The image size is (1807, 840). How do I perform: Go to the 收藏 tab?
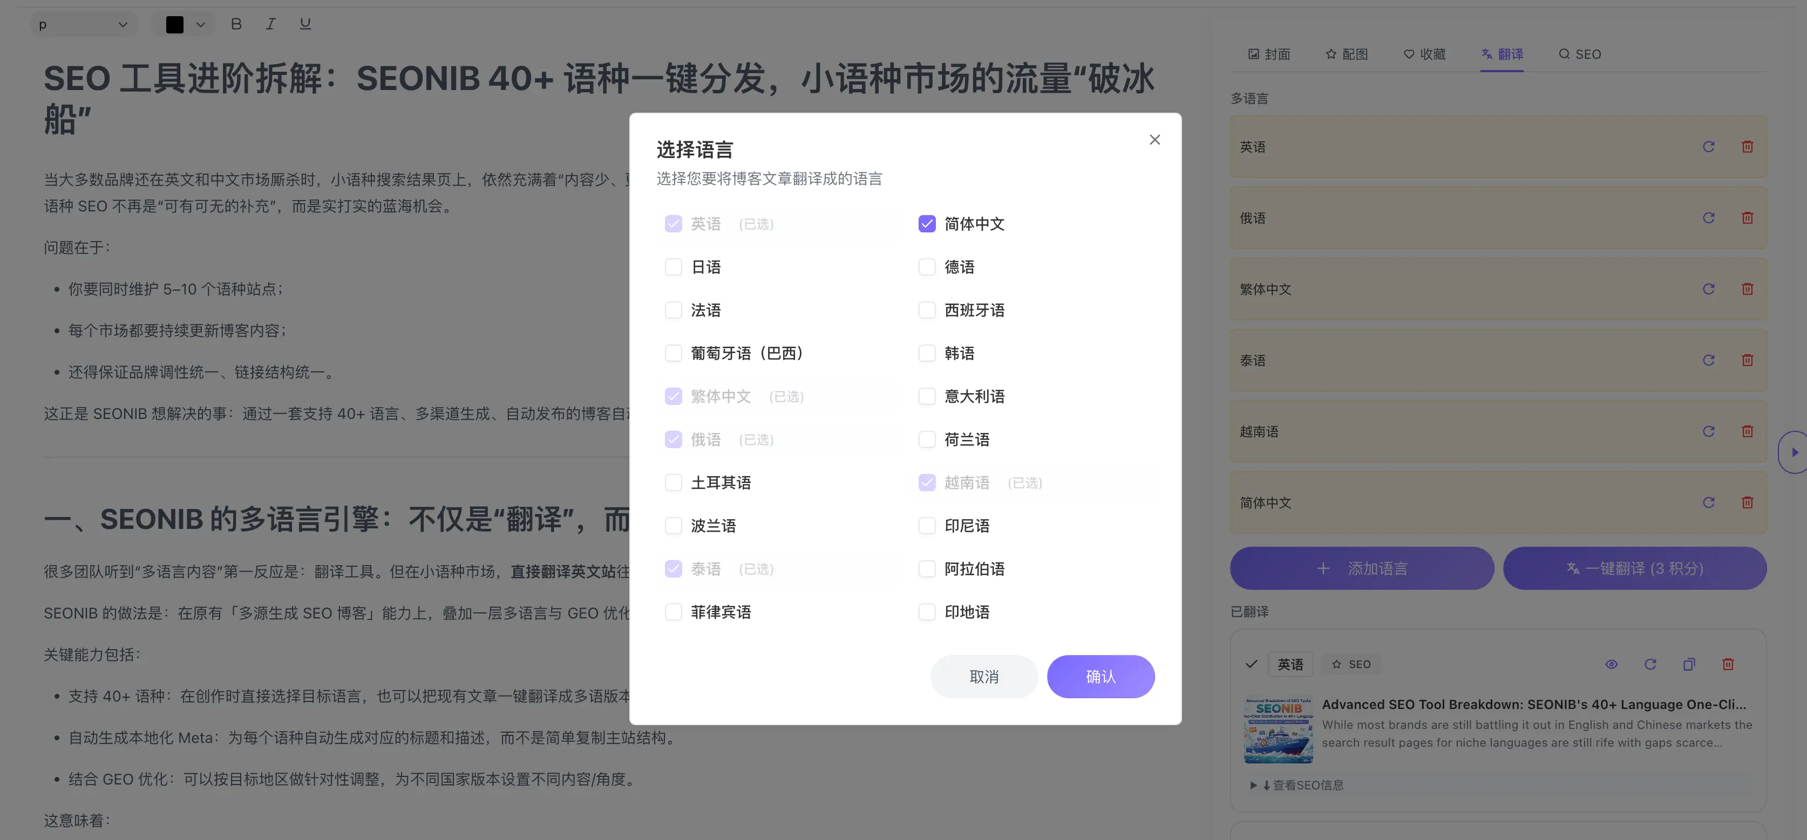1425,54
